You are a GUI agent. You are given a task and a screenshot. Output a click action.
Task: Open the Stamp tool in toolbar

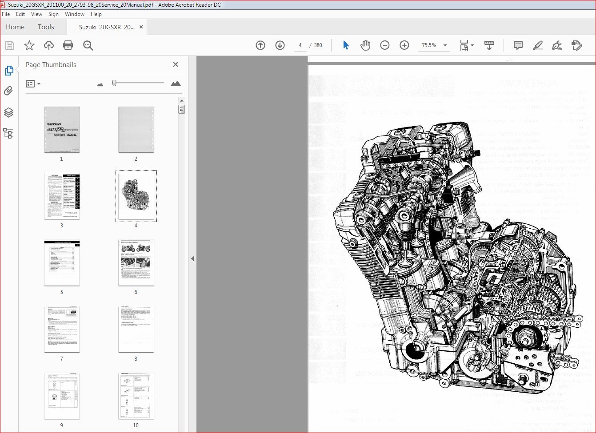tap(577, 45)
